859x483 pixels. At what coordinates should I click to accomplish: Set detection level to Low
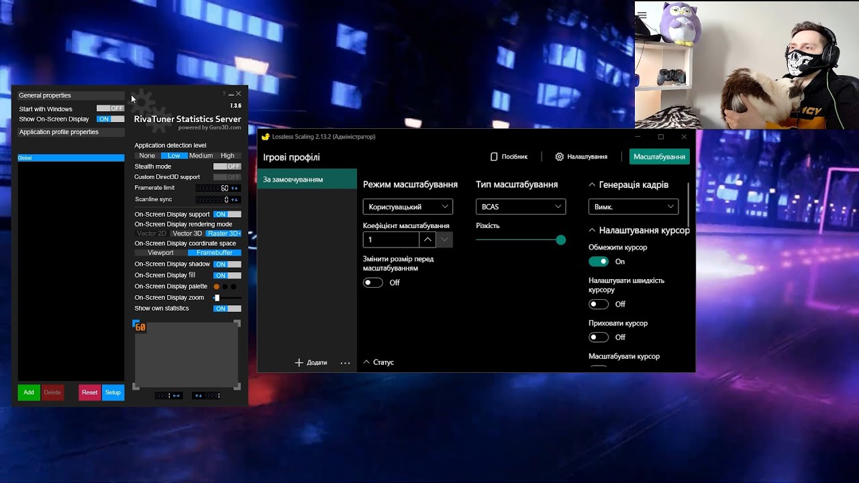[x=174, y=156]
